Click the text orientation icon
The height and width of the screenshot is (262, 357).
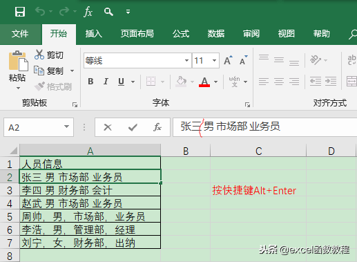(316, 60)
